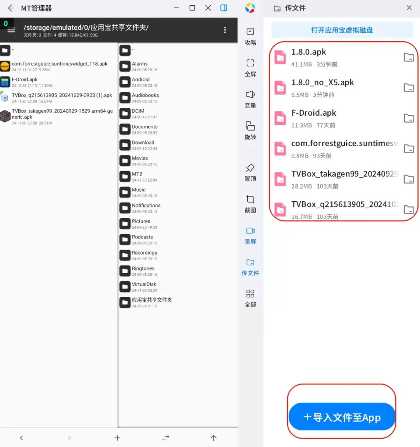Open the Alarms folder

pyautogui.click(x=178, y=66)
